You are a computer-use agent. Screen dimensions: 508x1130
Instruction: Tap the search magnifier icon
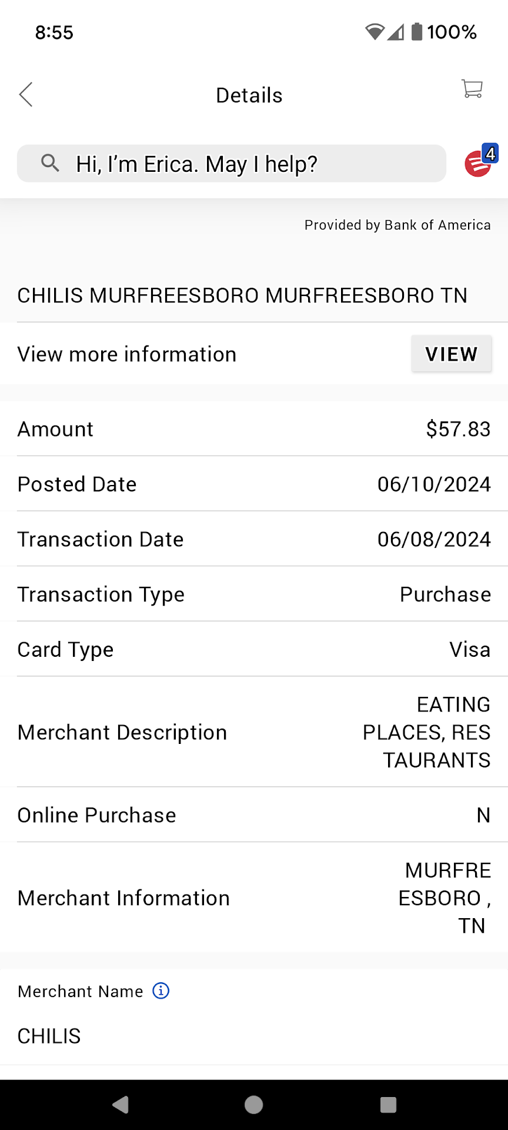(51, 163)
